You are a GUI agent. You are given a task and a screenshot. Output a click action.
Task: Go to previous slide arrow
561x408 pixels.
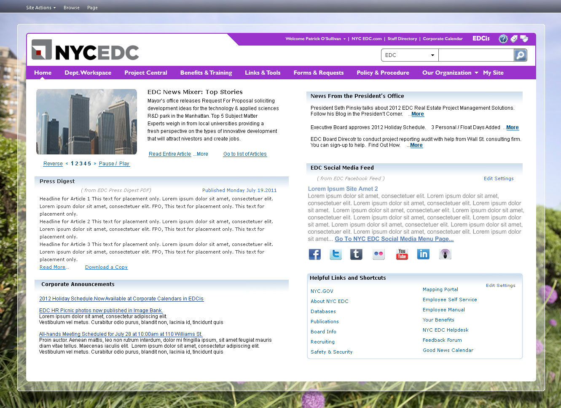pos(67,164)
